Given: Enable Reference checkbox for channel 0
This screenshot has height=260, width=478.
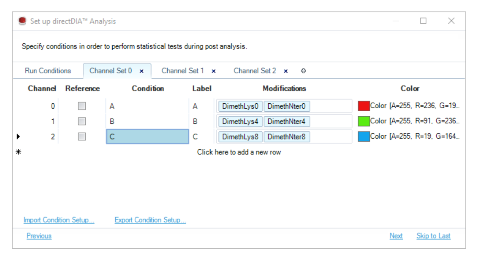Looking at the screenshot, I should 81,106.
